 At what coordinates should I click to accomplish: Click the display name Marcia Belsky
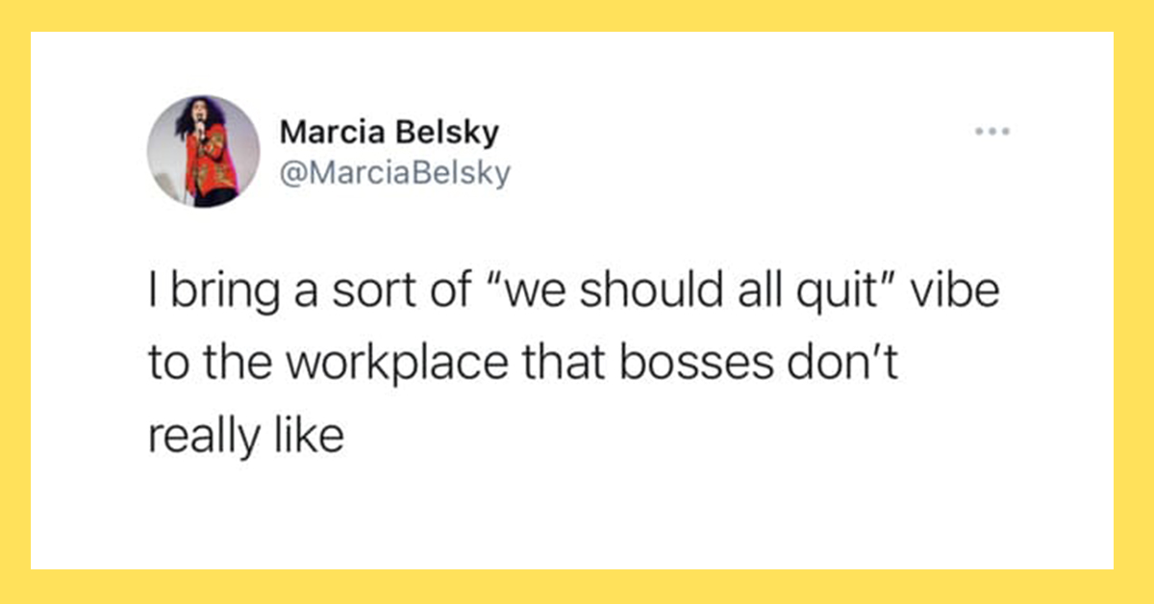pyautogui.click(x=389, y=132)
